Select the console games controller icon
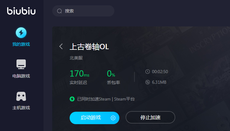230x131 pixels. tap(21, 96)
